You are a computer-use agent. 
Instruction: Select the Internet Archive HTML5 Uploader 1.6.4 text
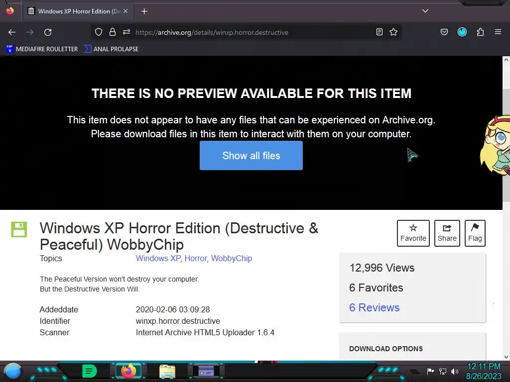(x=205, y=333)
